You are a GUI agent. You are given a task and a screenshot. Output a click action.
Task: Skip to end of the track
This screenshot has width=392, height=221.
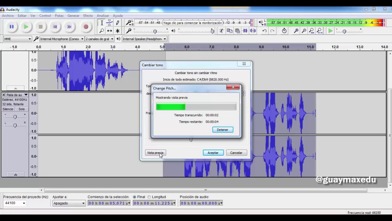(x=70, y=27)
